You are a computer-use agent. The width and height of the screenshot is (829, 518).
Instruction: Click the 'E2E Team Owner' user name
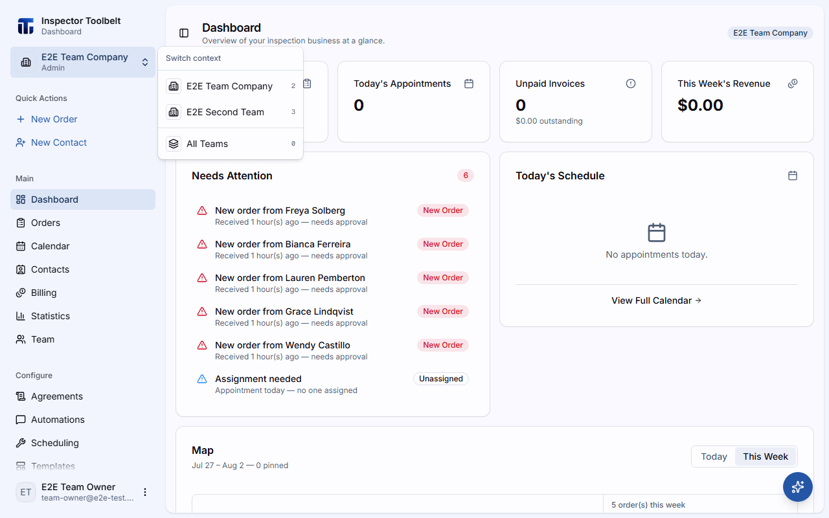(78, 487)
